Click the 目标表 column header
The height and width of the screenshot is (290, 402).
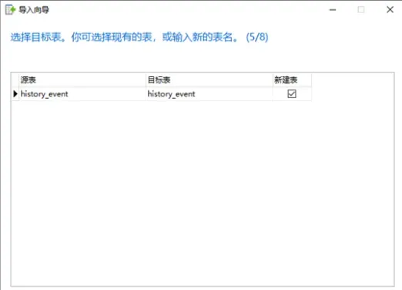[209, 80]
